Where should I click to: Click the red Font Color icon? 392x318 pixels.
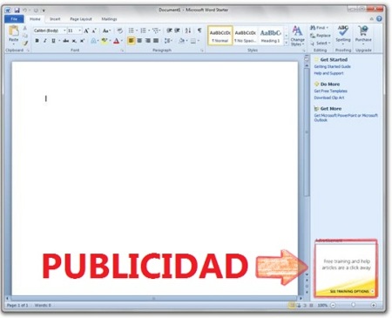[x=117, y=41]
